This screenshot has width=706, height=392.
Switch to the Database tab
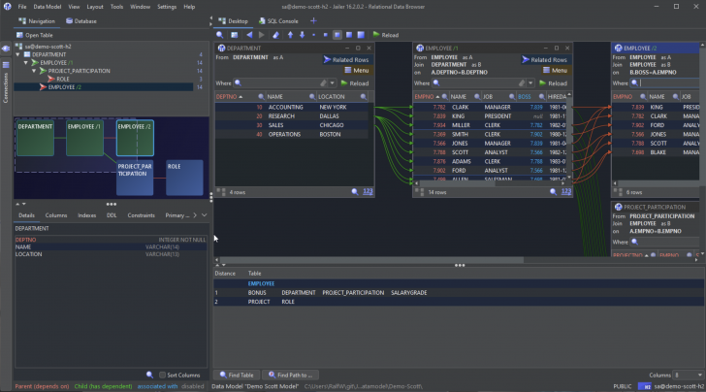tap(81, 19)
